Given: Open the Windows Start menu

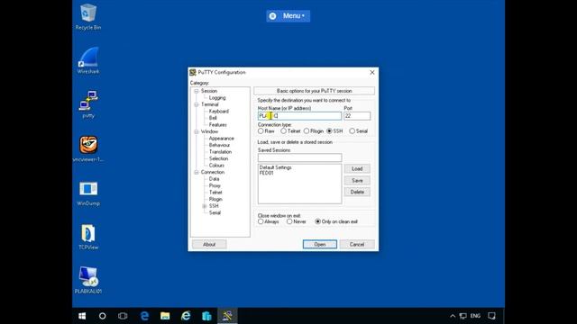Looking at the screenshot, I should point(82,316).
